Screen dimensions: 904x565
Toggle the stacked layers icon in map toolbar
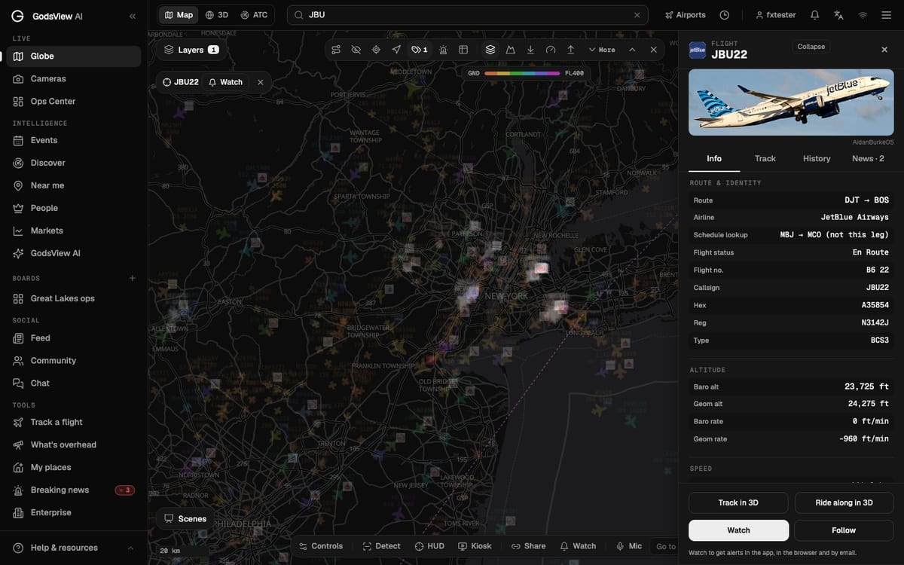[490, 50]
